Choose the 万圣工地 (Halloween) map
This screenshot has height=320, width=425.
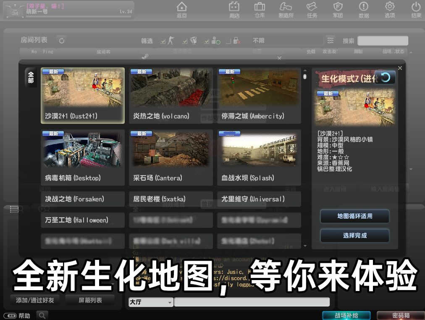click(x=83, y=220)
